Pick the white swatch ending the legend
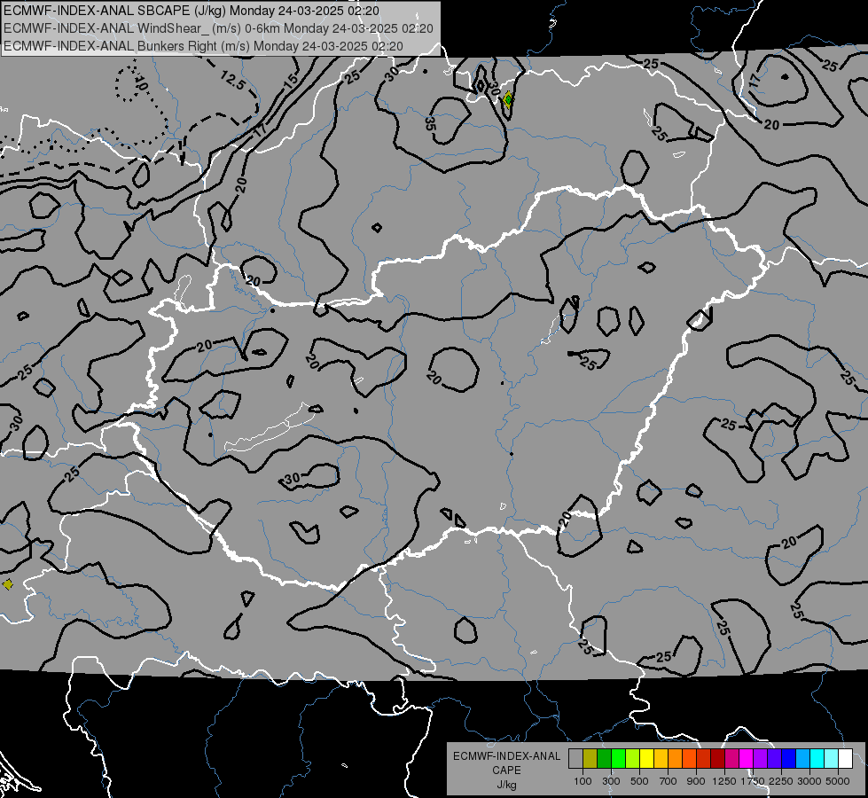Screen dimensions: 868x798 845,759
